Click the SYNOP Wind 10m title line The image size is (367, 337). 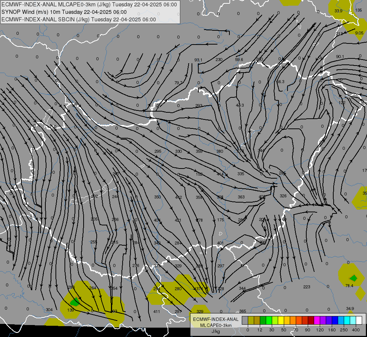(64, 12)
